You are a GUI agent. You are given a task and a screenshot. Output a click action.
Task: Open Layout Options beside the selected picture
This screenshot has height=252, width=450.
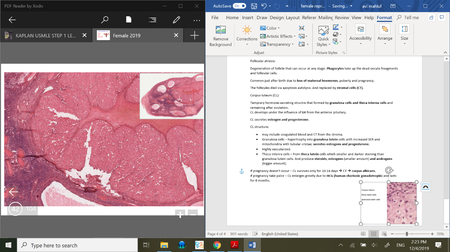point(426,187)
